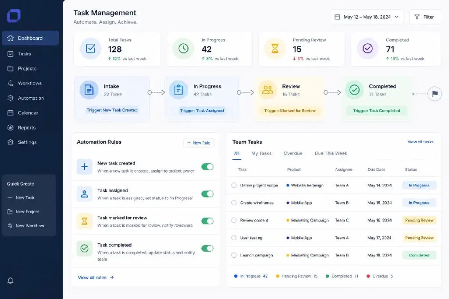Click the May 17, 2024 due date
Viewport: 449px width, 299px height.
(379, 238)
